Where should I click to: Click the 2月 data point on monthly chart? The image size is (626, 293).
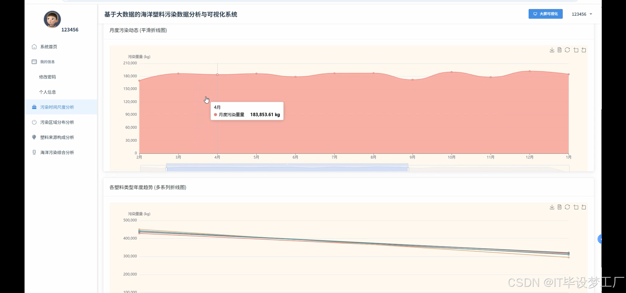tap(139, 81)
